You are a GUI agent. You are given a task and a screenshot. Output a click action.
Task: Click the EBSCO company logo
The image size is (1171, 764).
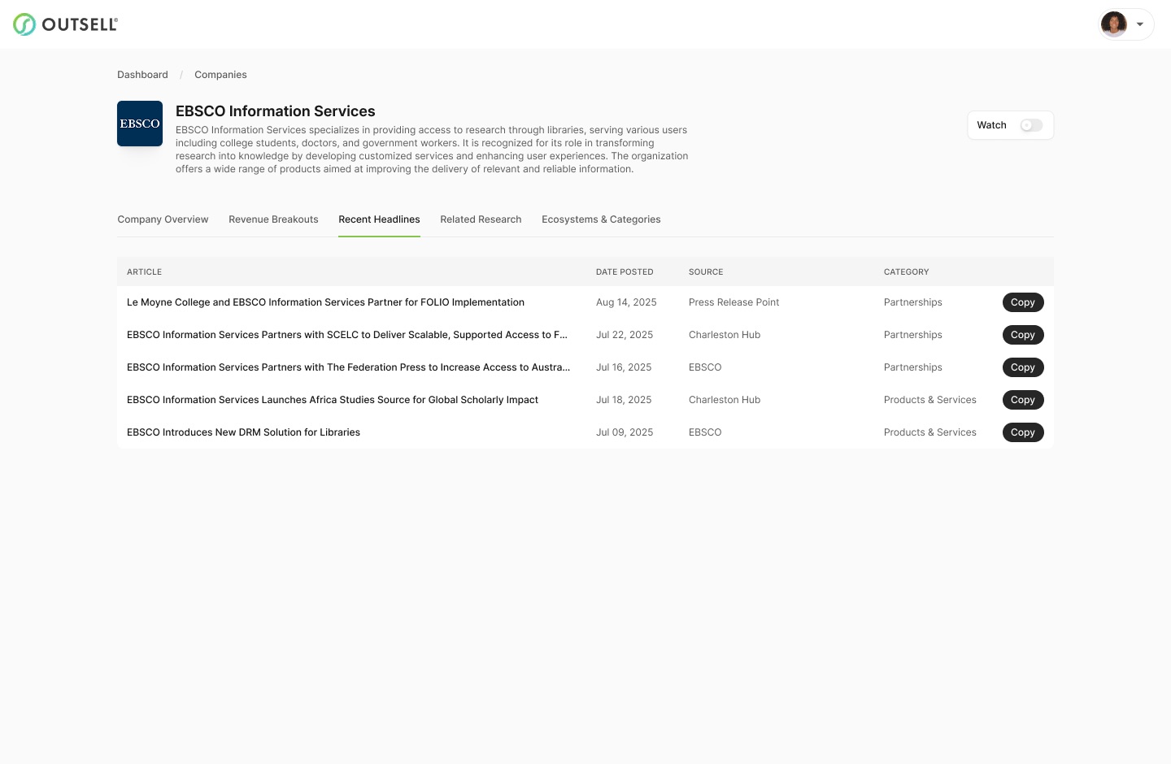click(140, 124)
